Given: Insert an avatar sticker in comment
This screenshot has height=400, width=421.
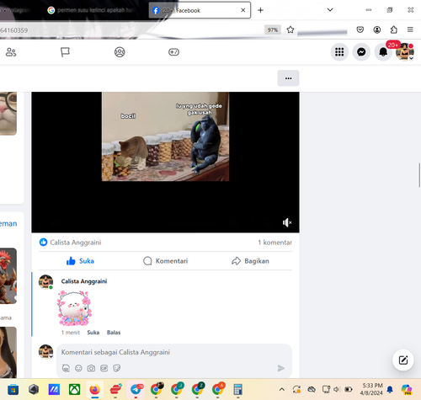Looking at the screenshot, I should pyautogui.click(x=66, y=368).
